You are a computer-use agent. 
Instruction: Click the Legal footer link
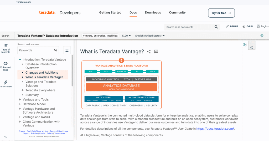pyautogui.click(x=66, y=131)
